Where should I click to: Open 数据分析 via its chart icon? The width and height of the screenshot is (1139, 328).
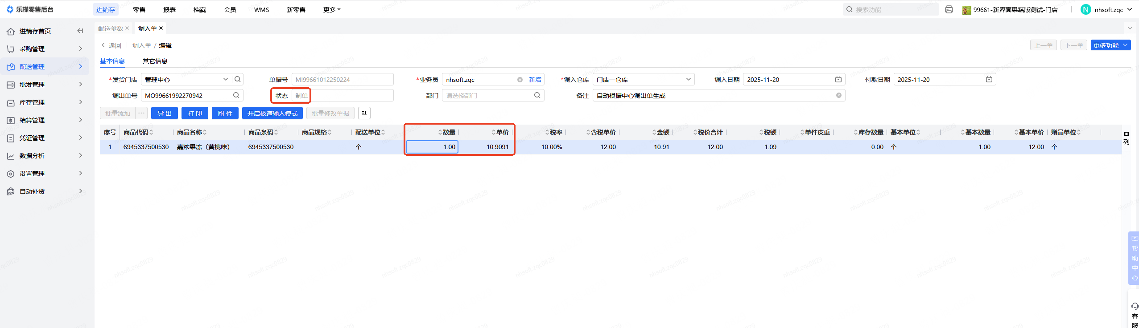coord(11,156)
